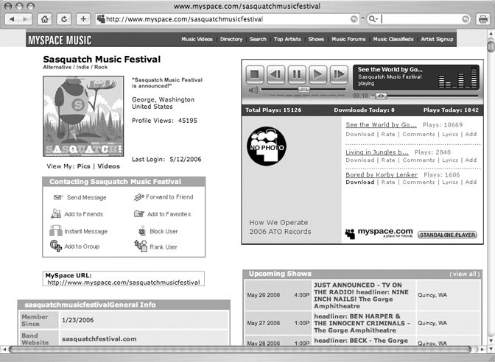Screen dimensions: 495x362
Task: Skip to the next track in player
Action: [x=338, y=74]
